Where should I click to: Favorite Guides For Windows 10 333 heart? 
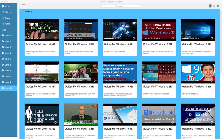tap(212, 123)
